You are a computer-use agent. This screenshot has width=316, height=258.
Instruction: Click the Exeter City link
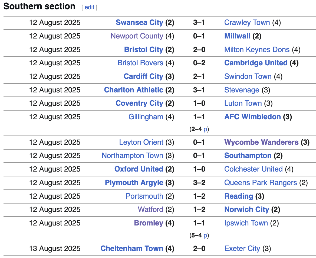coord(242,249)
